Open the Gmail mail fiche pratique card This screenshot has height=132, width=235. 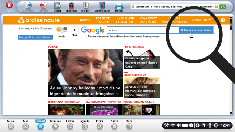click(x=142, y=59)
